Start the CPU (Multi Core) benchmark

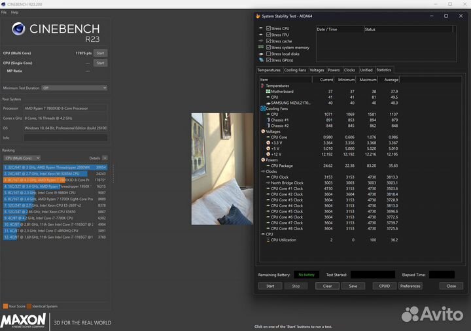100,53
